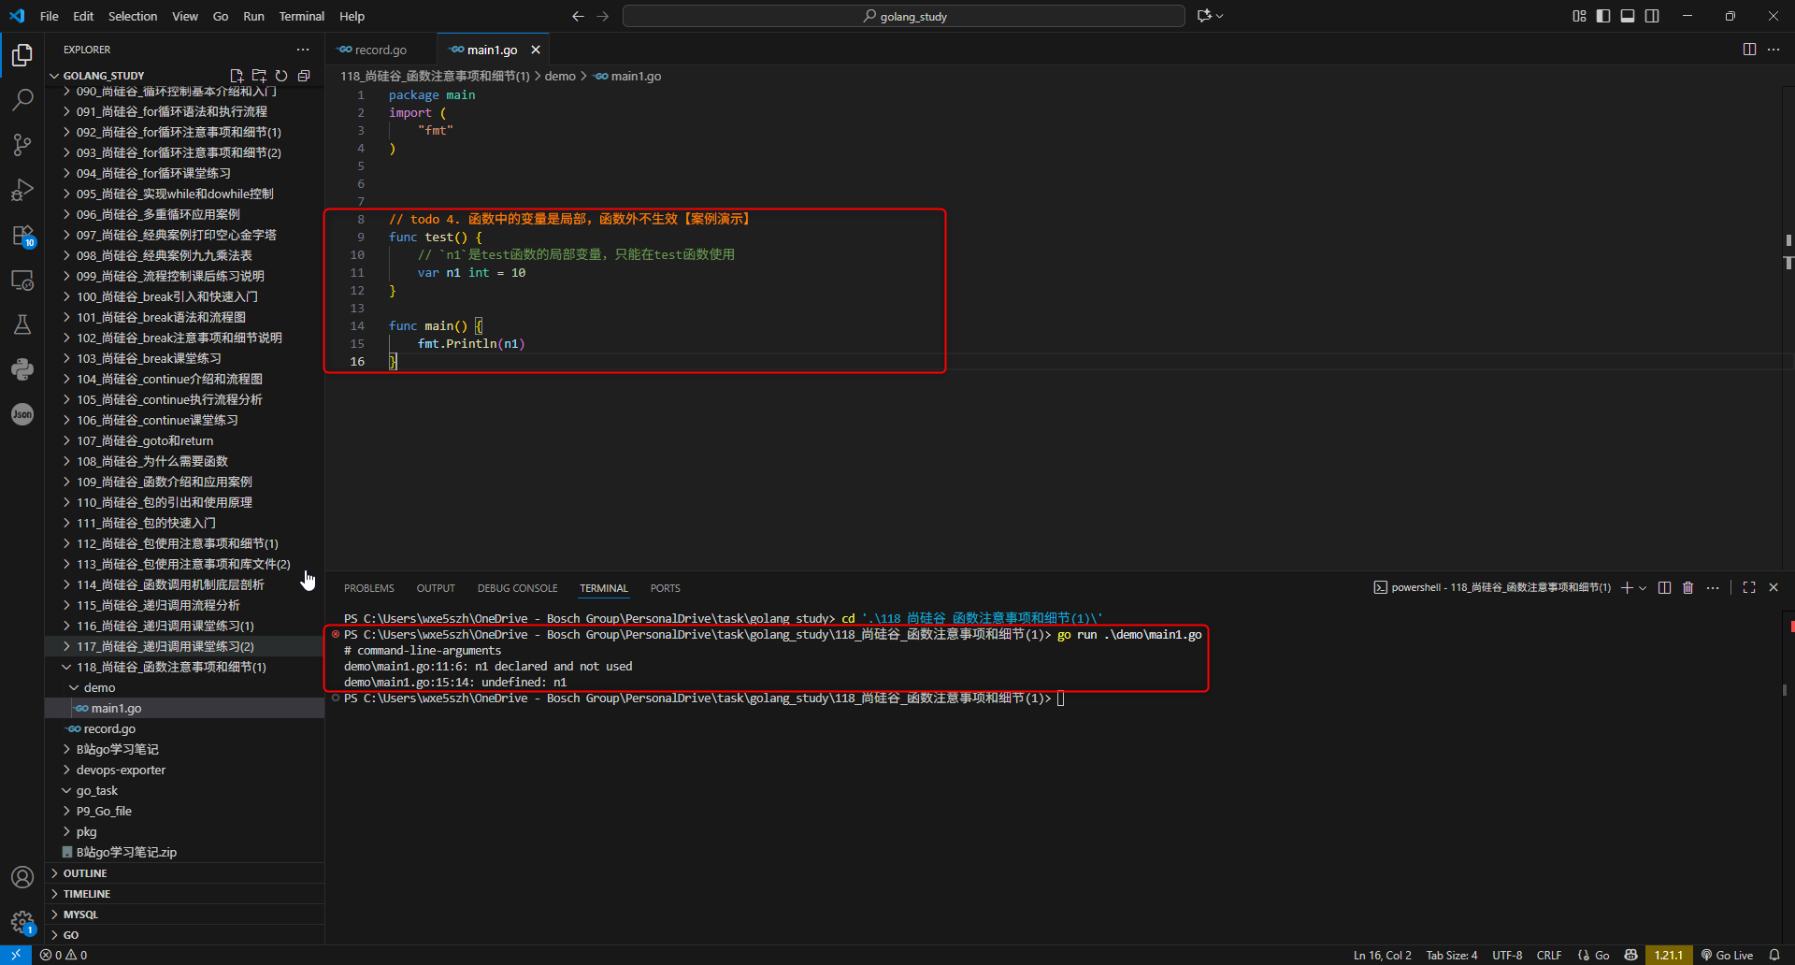
Task: Click the golang_study command center search box
Action: click(904, 16)
